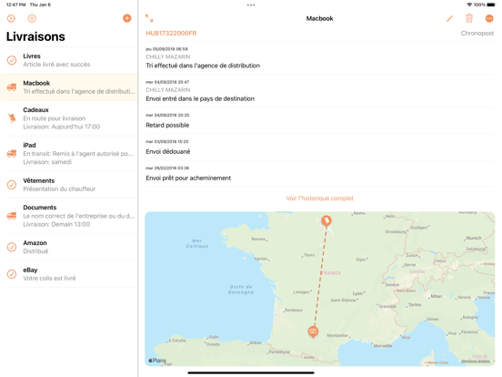
Task: Tap the three-dot multitasking indicator at top
Action: tap(251, 5)
